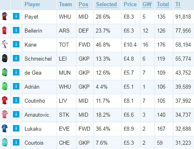Sort table by Total column header
Screen dimensions: 194x149
click(163, 5)
